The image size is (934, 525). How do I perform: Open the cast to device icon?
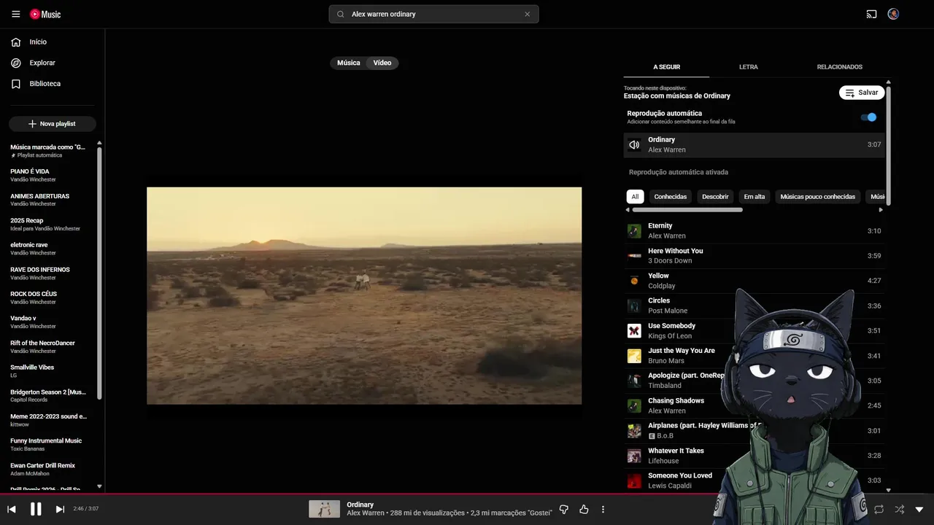tap(871, 14)
